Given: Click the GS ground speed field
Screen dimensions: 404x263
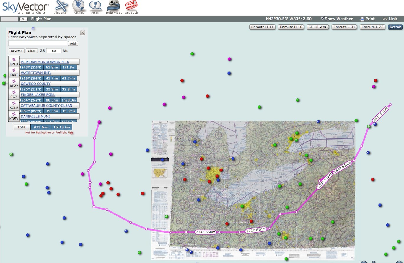Looking at the screenshot, I should [x=54, y=51].
